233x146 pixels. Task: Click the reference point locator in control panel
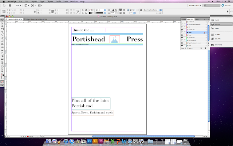[4, 11]
